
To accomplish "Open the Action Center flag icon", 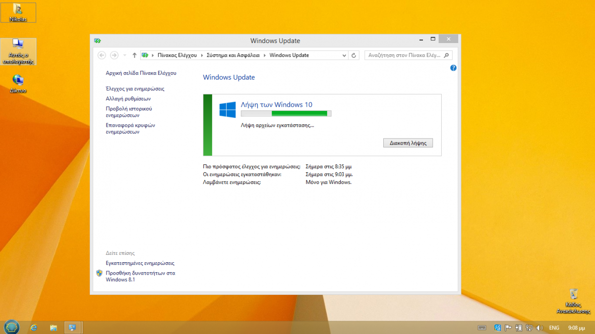I will point(508,328).
